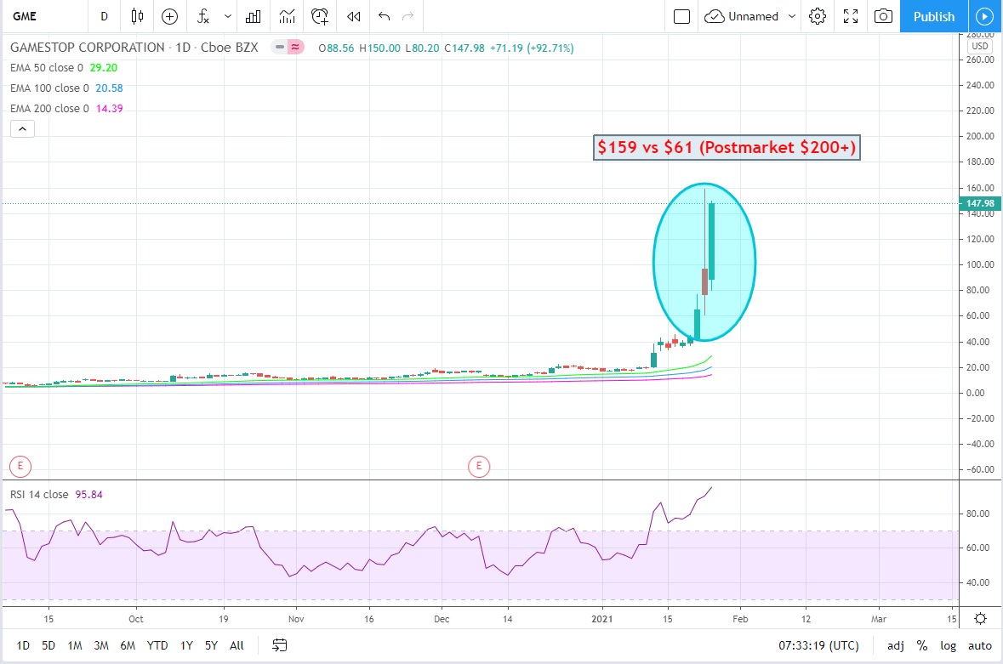
Task: Click the 147.98 current price label
Action: 980,203
